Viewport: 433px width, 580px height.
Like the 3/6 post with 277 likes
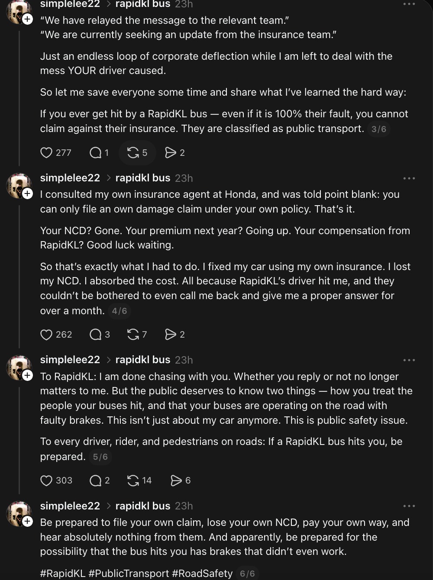pos(46,153)
